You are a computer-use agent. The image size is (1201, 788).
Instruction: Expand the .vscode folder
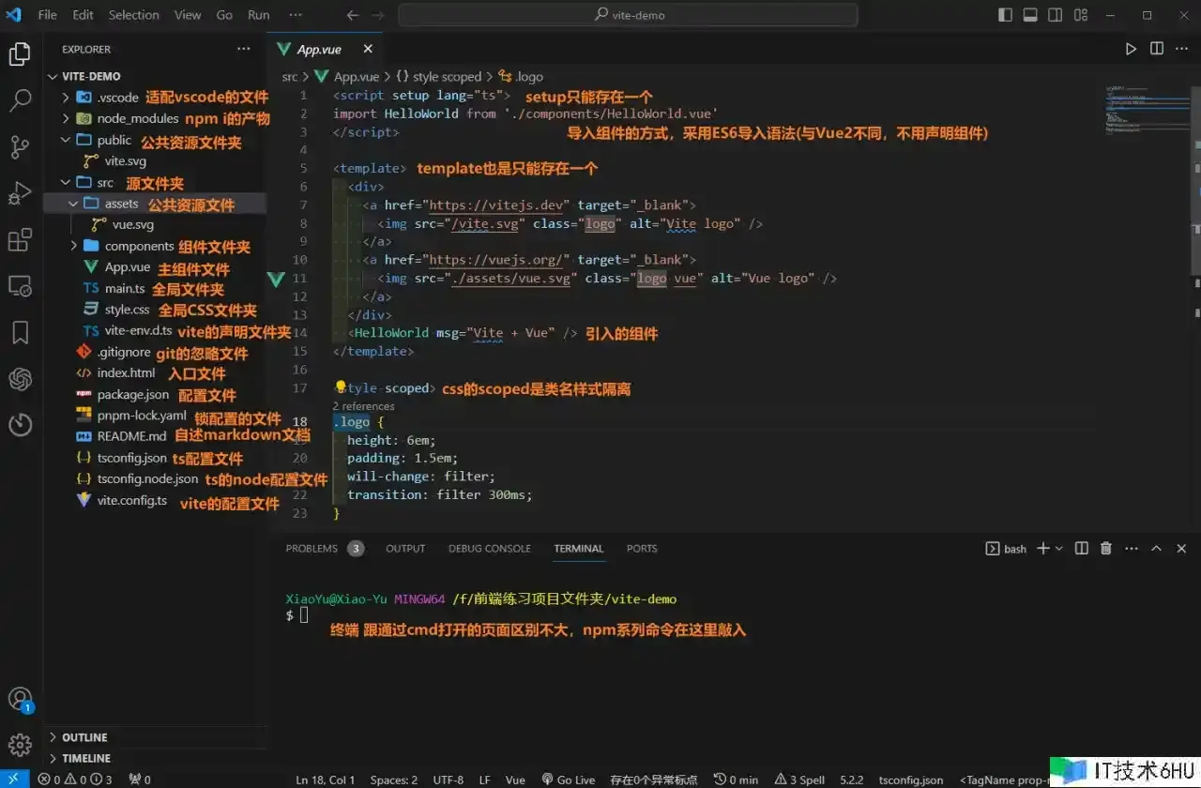pos(66,97)
